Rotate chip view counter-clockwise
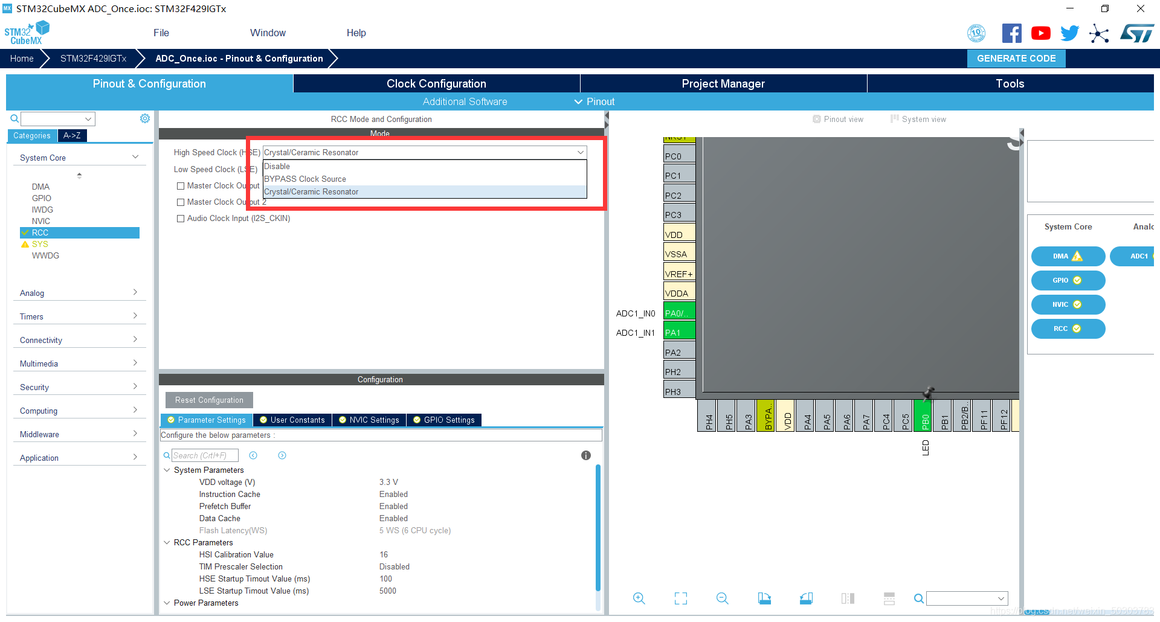The image size is (1160, 622). pyautogui.click(x=806, y=598)
